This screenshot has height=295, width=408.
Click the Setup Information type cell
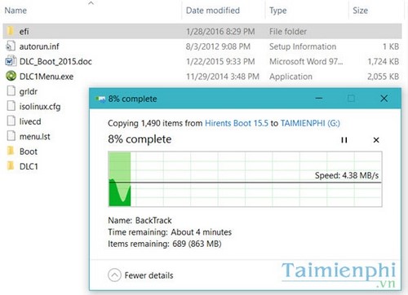point(303,46)
